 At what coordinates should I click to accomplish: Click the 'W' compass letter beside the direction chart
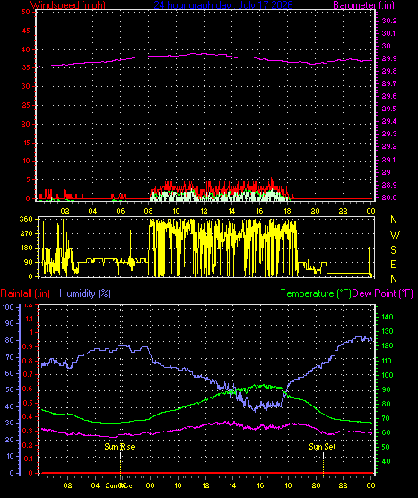(395, 235)
